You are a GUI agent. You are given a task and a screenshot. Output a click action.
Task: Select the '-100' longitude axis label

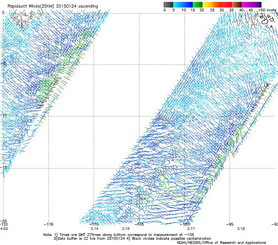coord(184,224)
